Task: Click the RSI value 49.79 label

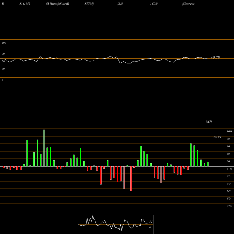Action: [x=215, y=57]
